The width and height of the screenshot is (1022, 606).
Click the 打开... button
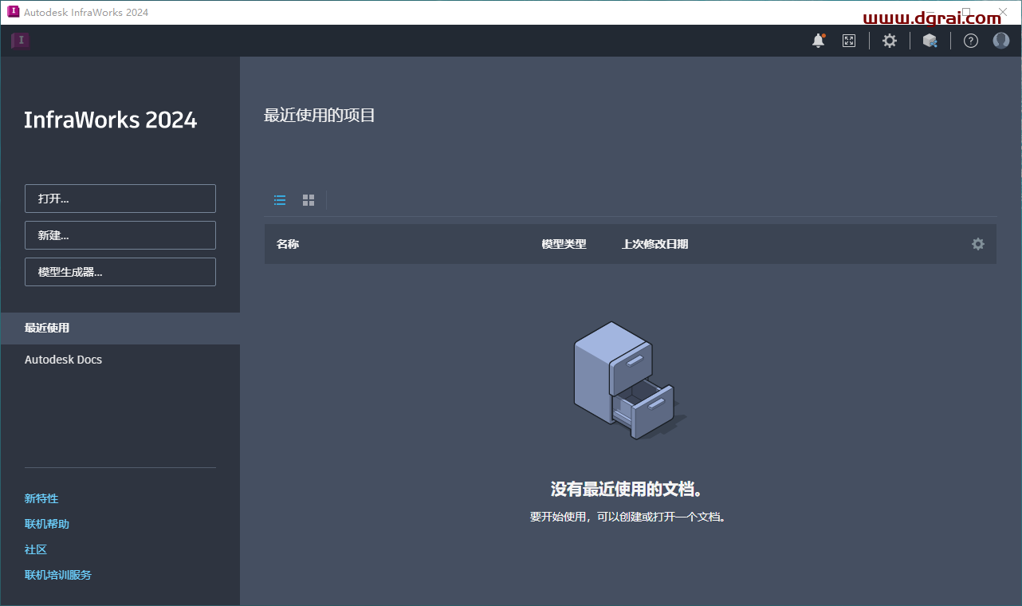point(120,199)
